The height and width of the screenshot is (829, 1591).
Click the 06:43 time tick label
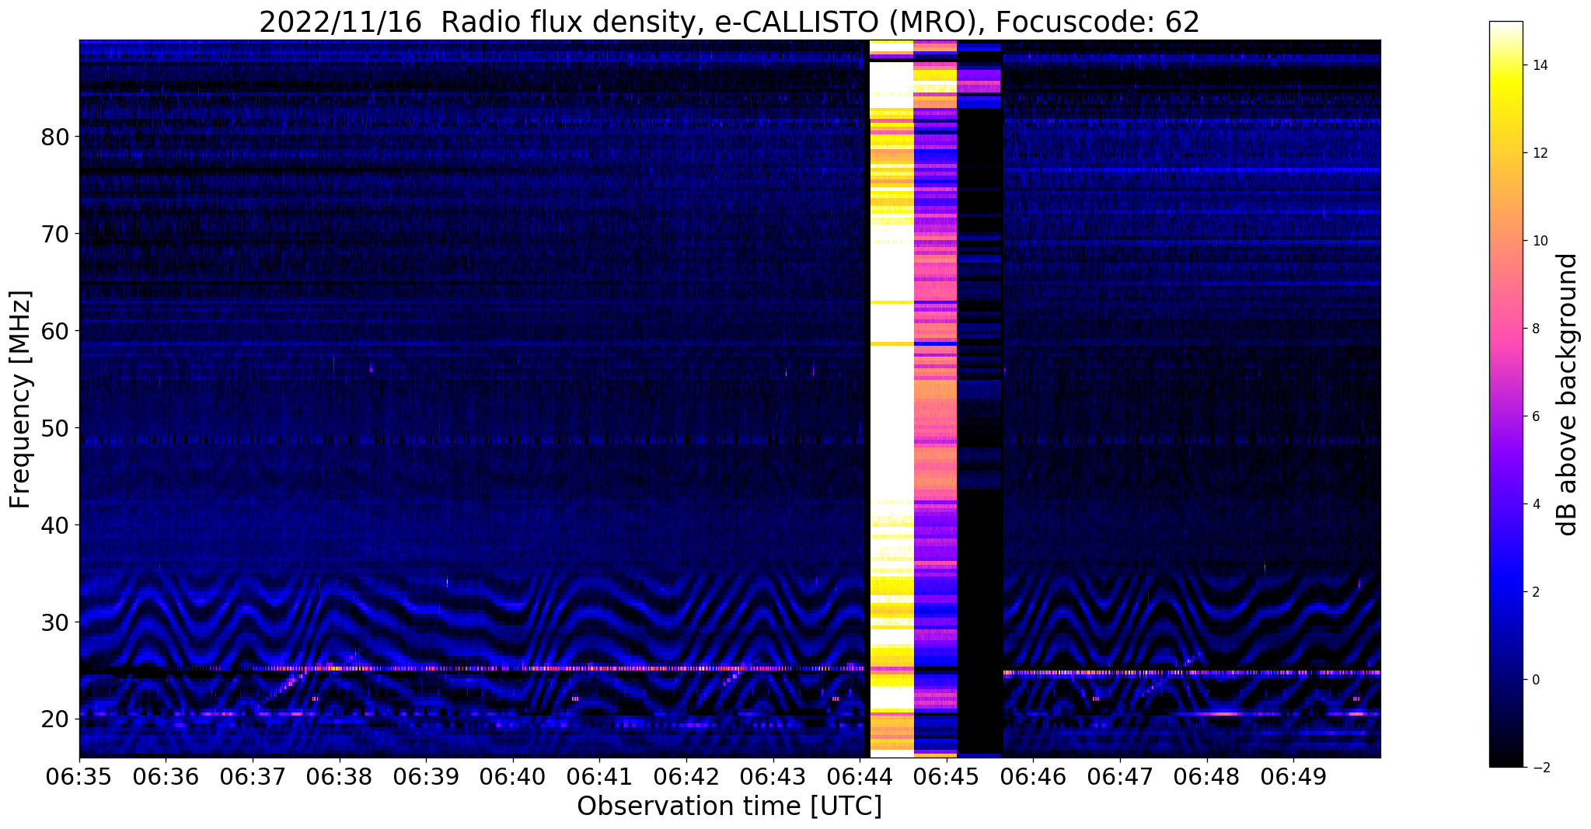(773, 777)
